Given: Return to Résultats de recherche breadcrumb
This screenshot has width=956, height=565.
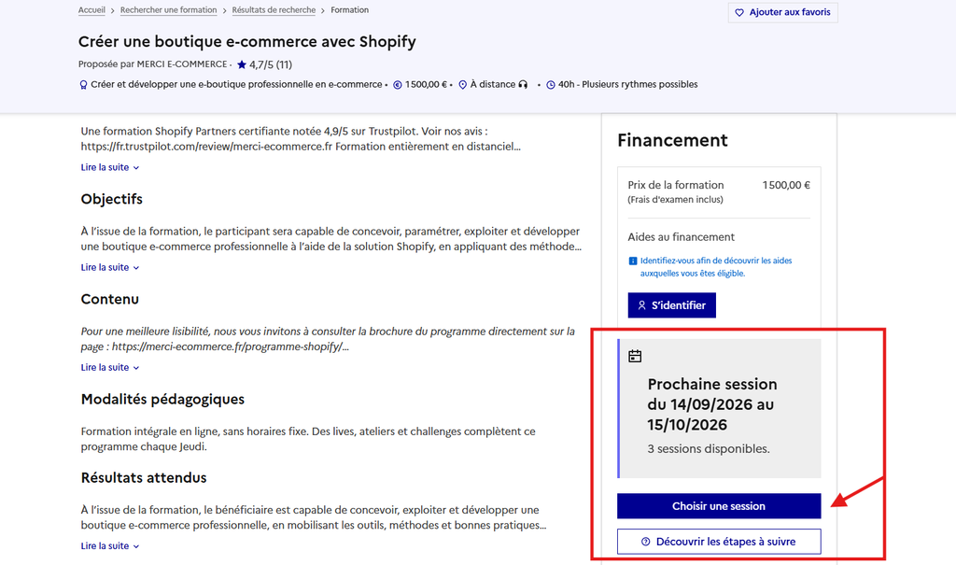Looking at the screenshot, I should point(274,10).
